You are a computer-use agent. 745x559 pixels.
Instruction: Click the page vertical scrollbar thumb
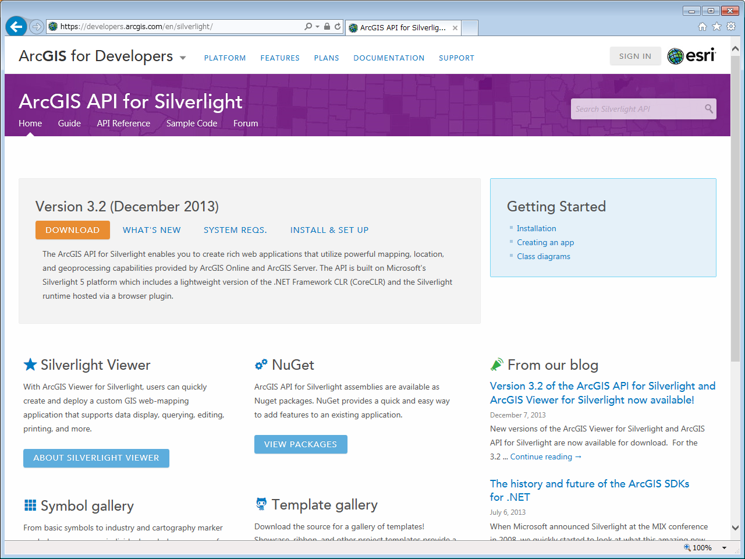[735, 210]
